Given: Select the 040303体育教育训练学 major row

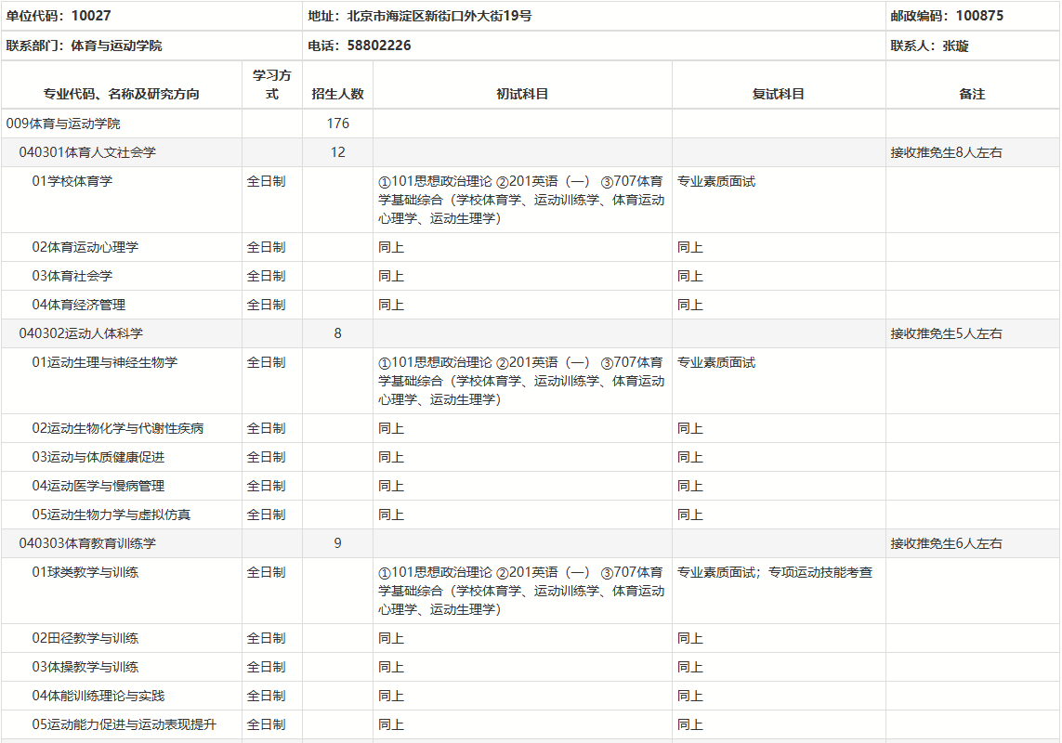Looking at the screenshot, I should tap(87, 543).
